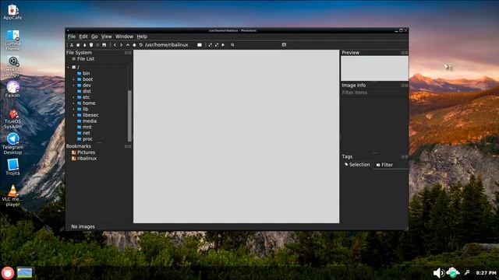Viewport: 499px width, 280px height.
Task: Open the Falkon browser desktop icon
Action: click(x=12, y=89)
